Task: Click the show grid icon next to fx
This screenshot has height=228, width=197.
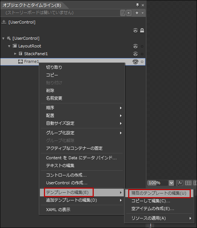Action: (x=188, y=183)
